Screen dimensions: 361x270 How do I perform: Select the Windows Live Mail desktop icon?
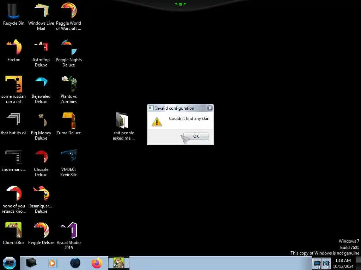[x=41, y=17]
